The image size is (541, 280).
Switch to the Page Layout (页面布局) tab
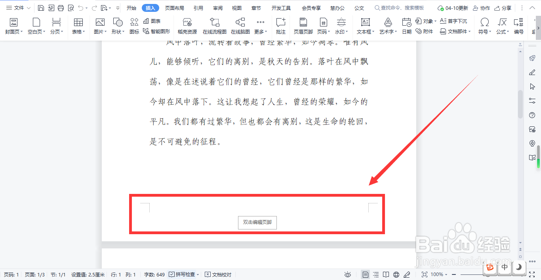[x=175, y=8]
